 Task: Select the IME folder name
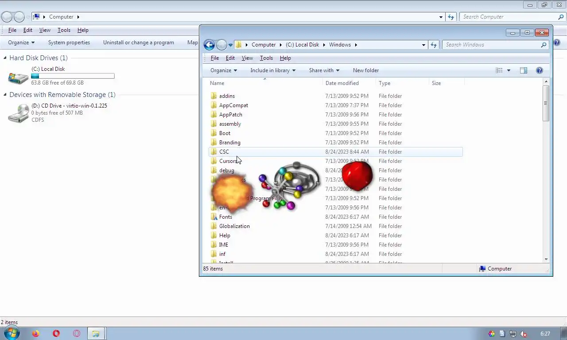click(223, 245)
